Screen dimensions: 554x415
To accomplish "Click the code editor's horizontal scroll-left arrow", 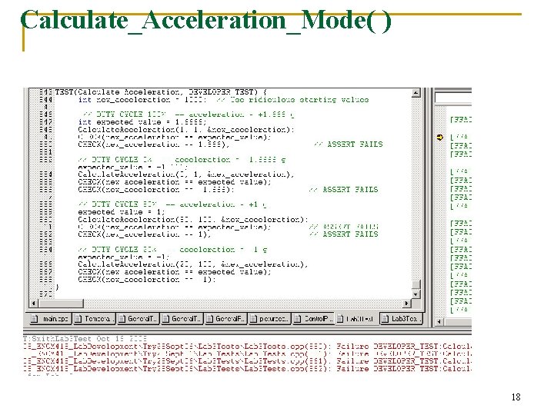I will click(34, 303).
